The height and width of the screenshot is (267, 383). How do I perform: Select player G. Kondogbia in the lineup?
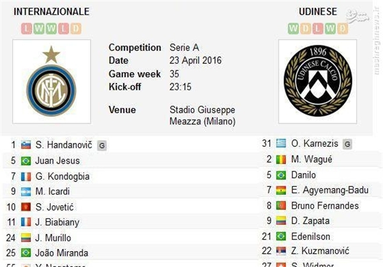[x=63, y=176]
